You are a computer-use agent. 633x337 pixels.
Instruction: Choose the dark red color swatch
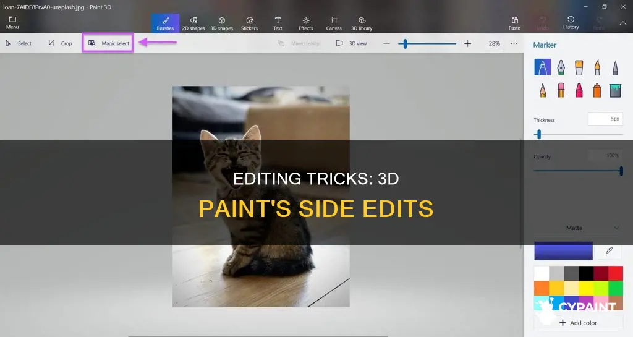click(601, 273)
